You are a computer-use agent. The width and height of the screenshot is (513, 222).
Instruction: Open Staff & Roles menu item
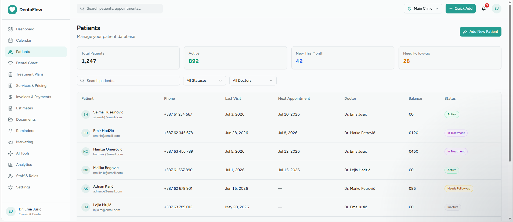coord(36,176)
